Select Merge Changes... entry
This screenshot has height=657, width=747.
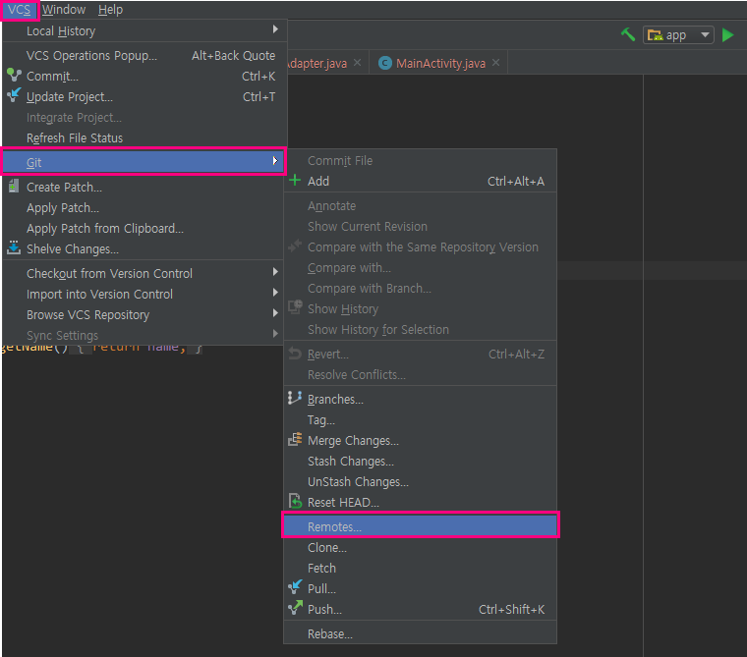point(421,440)
